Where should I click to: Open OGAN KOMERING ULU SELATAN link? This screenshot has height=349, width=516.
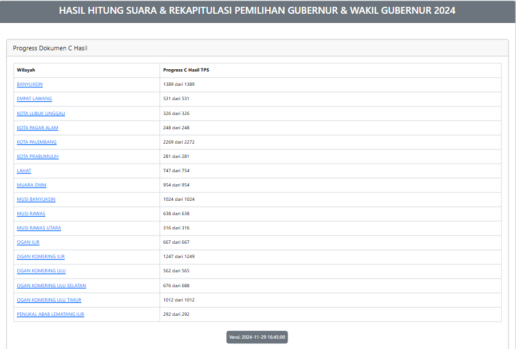[52, 285]
